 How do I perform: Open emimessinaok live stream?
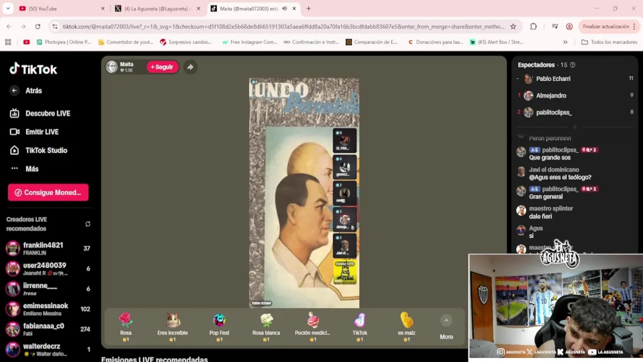point(48,309)
